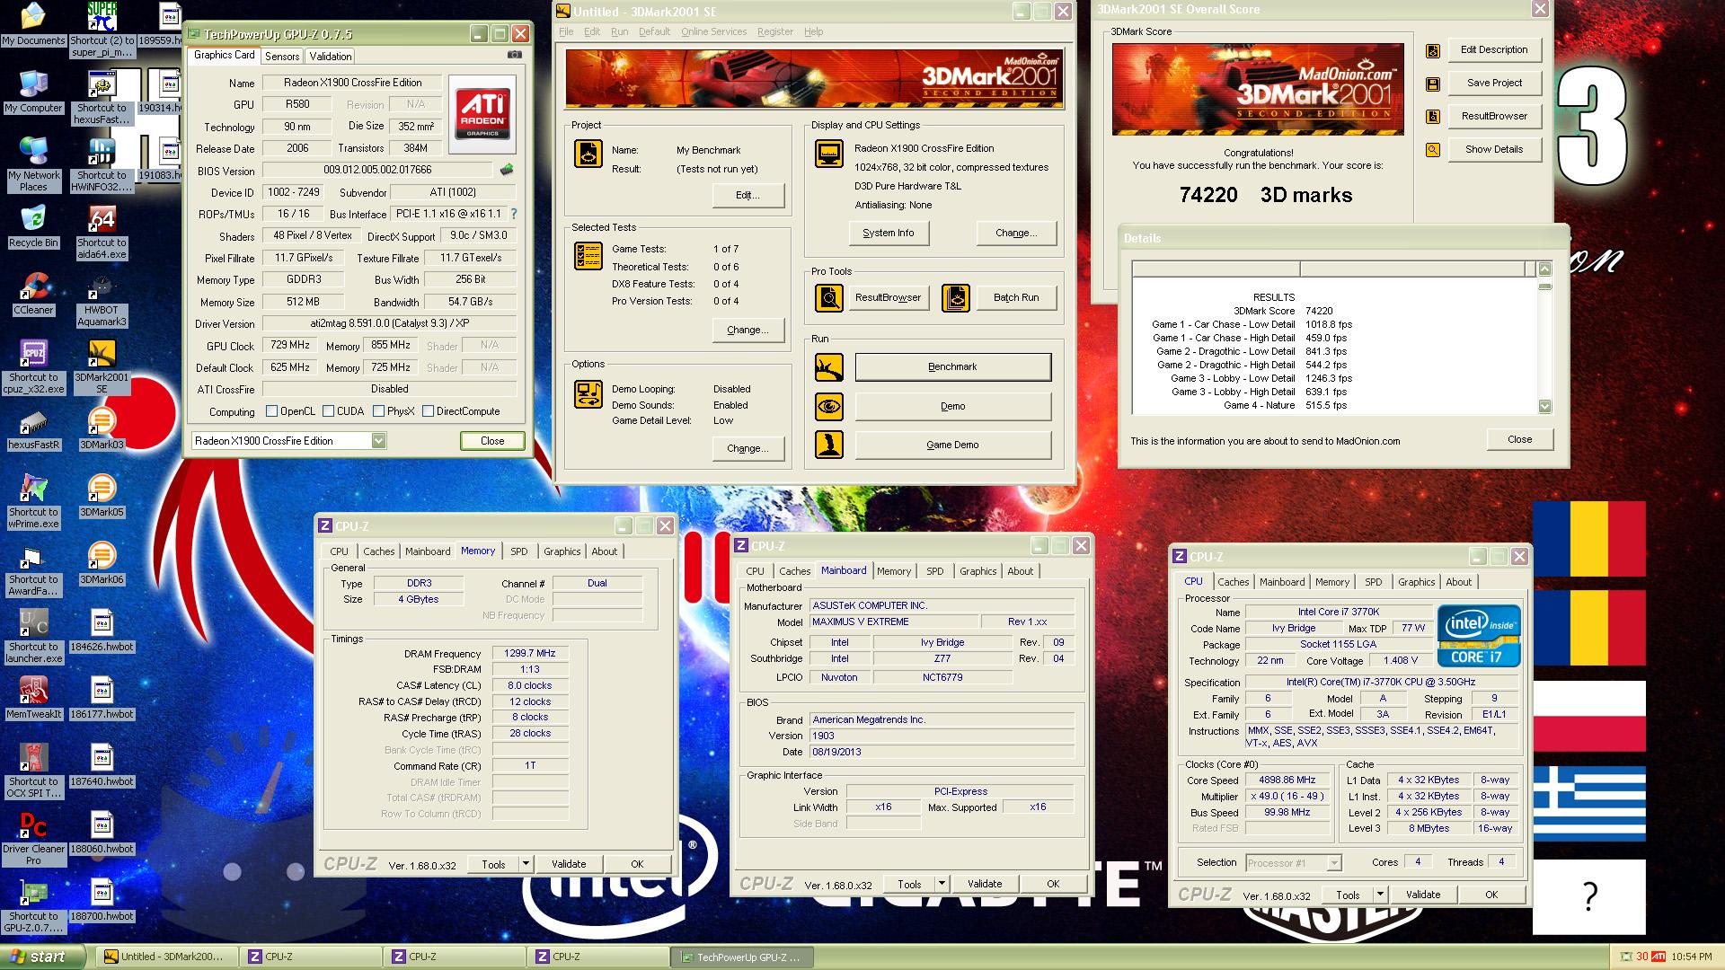Click the Demo eye icon in 3DMark2001
This screenshot has height=970, width=1725.
[x=829, y=406]
